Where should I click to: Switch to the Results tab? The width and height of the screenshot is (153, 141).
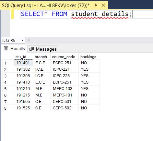point(14,49)
